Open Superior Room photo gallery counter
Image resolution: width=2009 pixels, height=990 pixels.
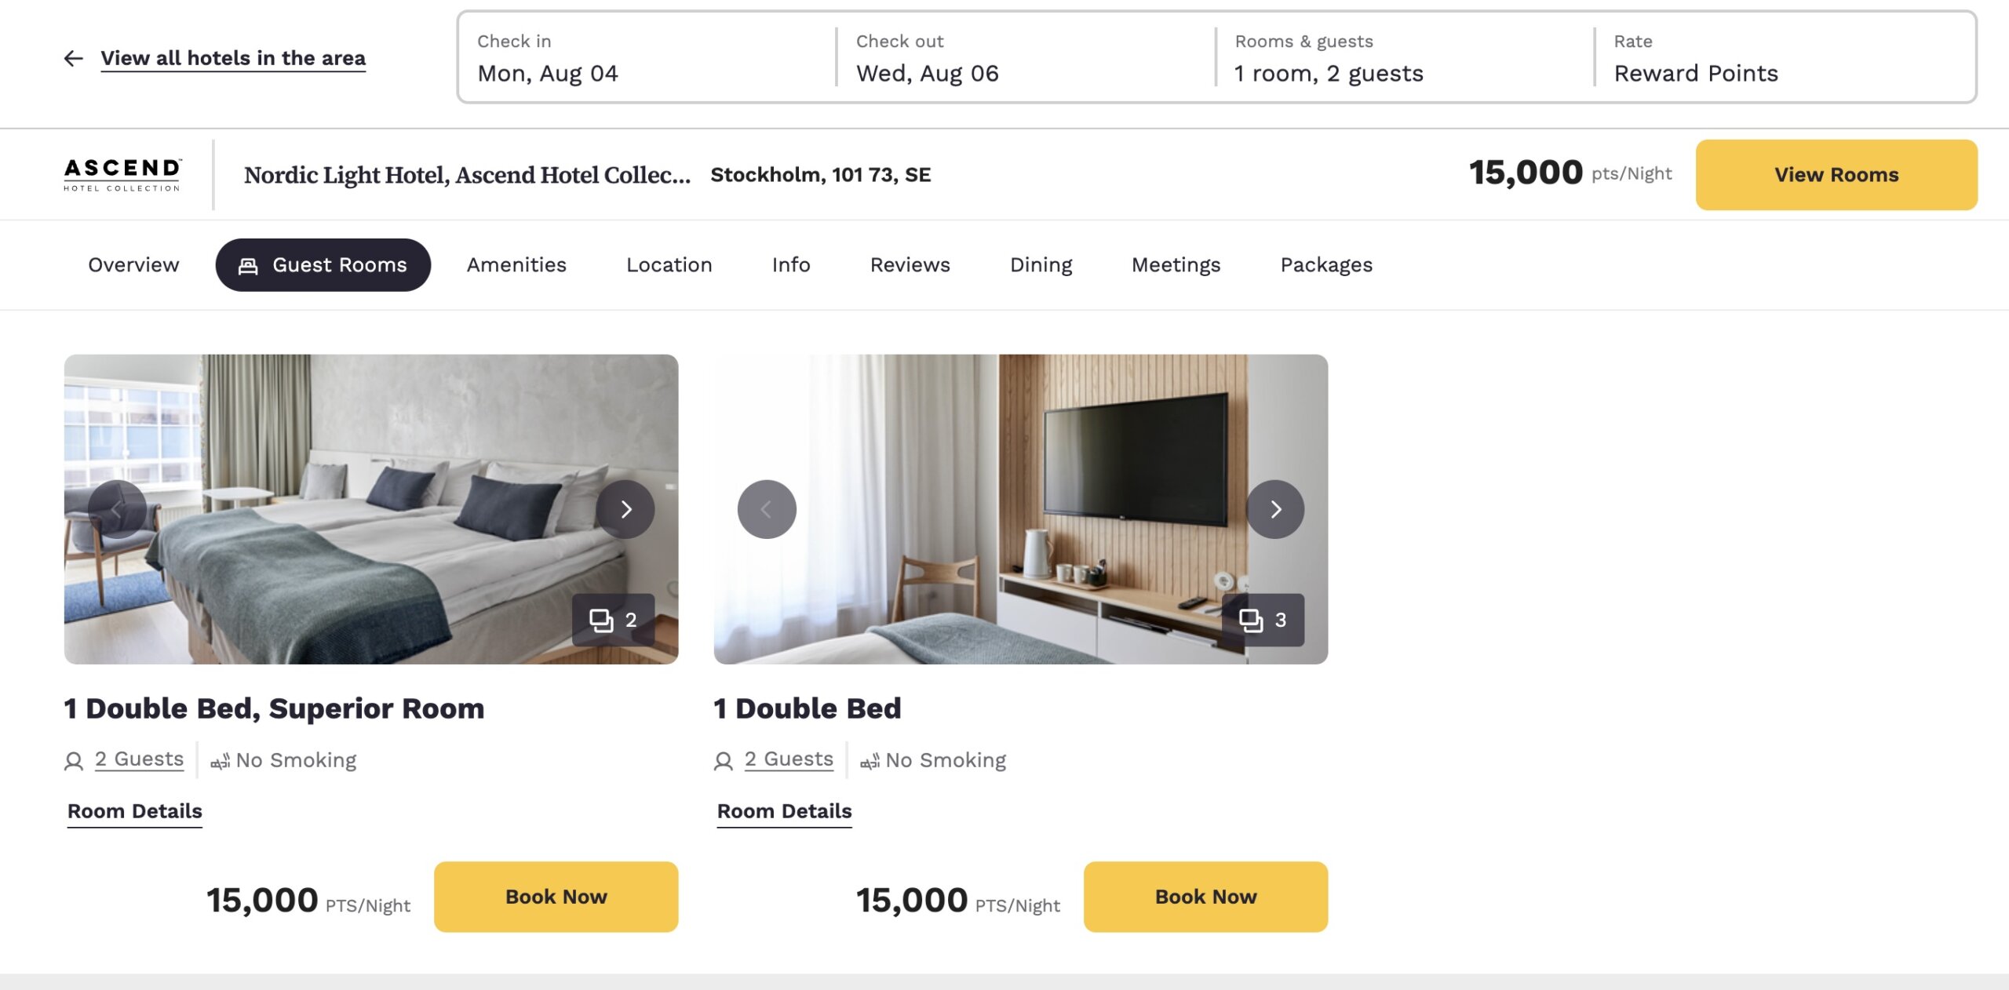(x=613, y=620)
